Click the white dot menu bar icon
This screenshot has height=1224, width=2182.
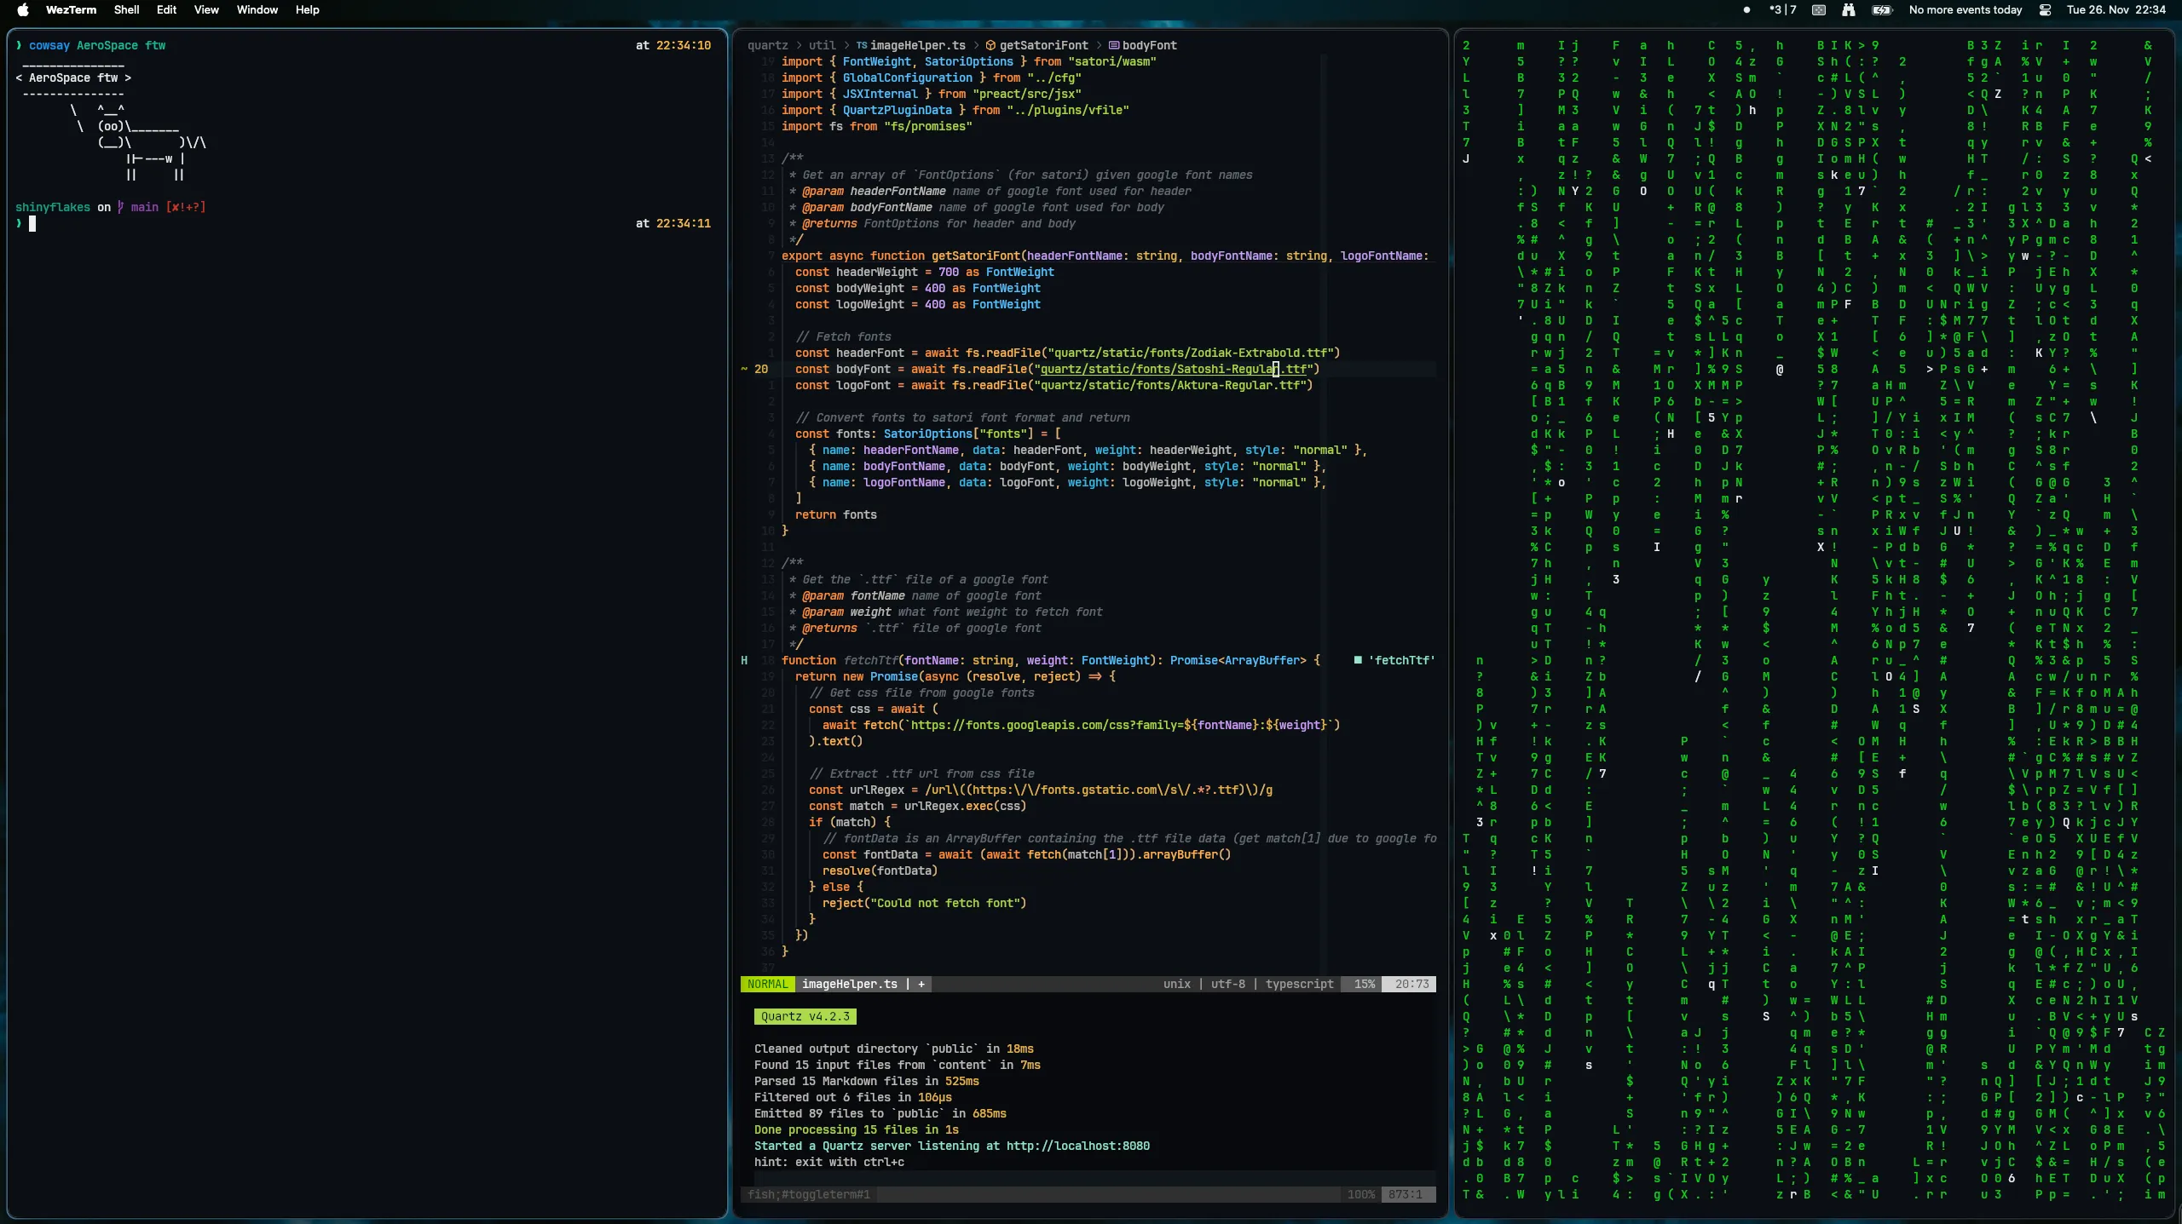click(x=1746, y=10)
